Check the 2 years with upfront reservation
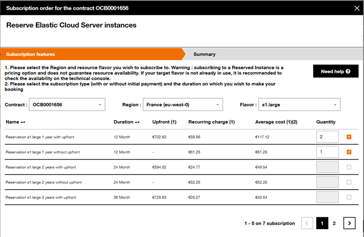Image resolution: width=364 pixels, height=237 pixels. (349, 167)
